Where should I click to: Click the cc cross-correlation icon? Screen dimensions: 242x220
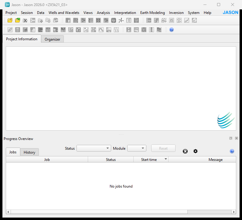point(71,30)
